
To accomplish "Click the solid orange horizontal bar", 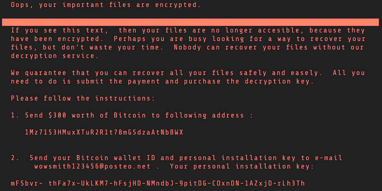I will (x=191, y=22).
